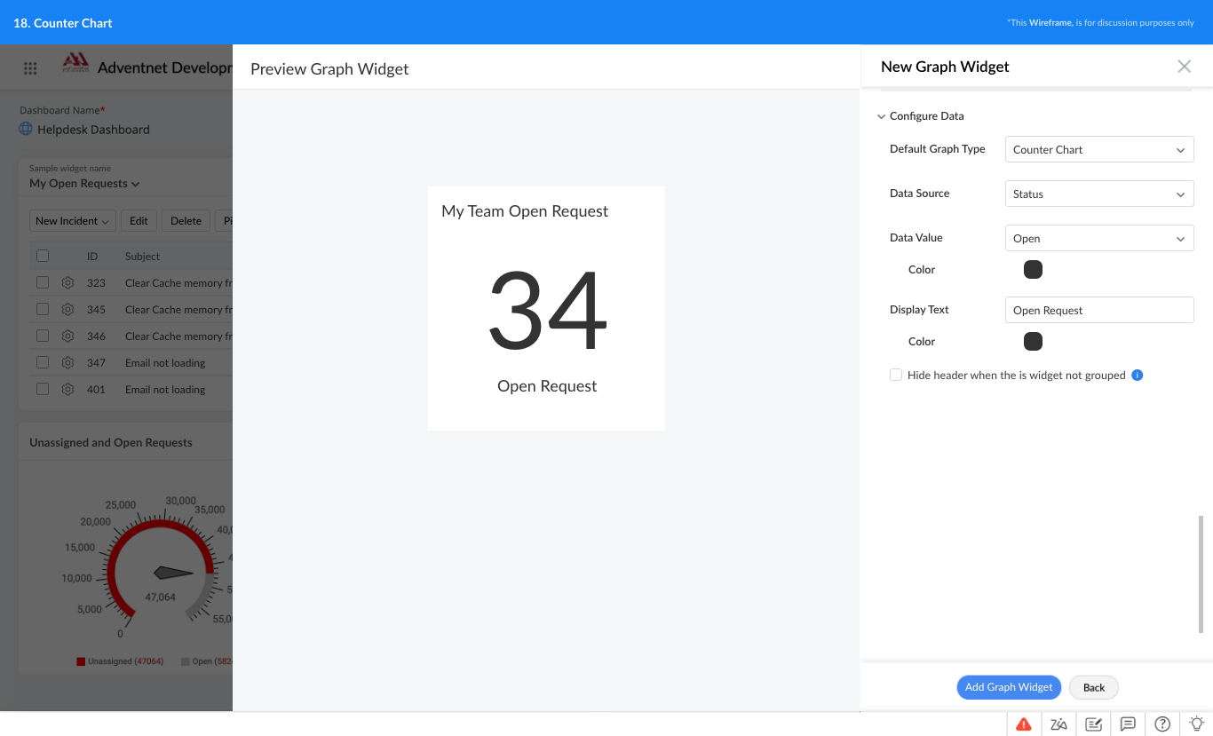
Task: Enable Hide header when widget not grouped
Action: [x=896, y=376]
